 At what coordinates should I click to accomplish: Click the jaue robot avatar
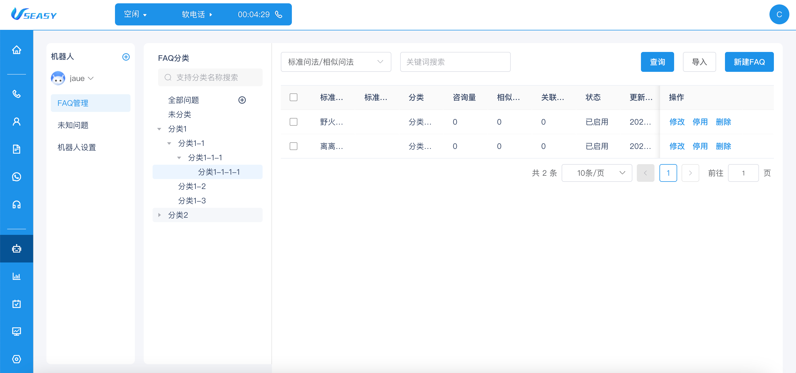[58, 78]
